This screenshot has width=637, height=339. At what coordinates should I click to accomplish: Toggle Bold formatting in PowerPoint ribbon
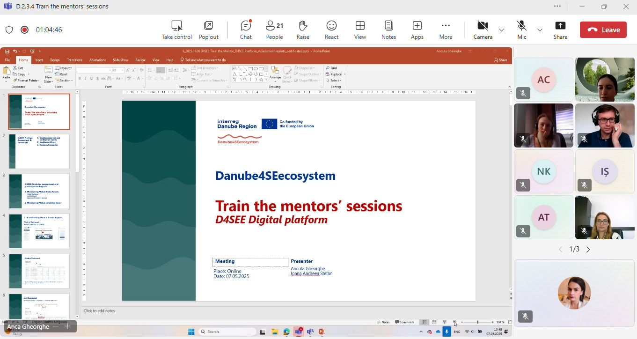[80, 78]
